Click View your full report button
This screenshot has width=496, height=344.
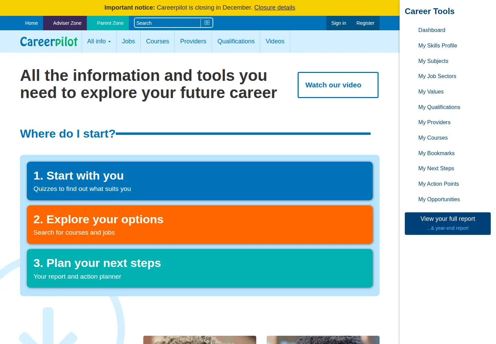point(448,224)
